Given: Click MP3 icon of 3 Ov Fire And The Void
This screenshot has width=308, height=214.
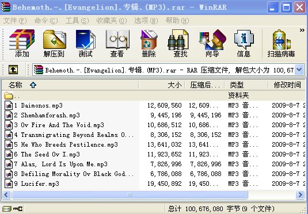Looking at the screenshot, I should coord(9,125).
